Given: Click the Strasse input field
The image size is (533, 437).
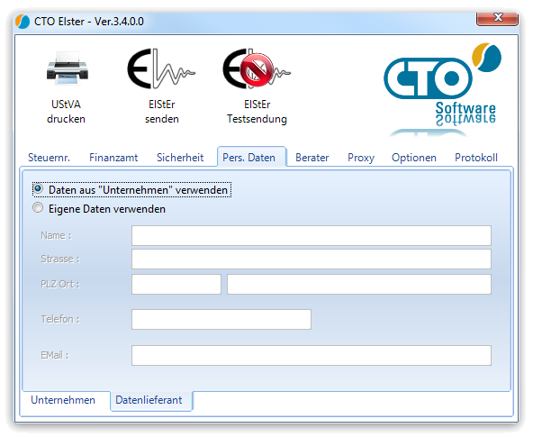Looking at the screenshot, I should point(311,259).
